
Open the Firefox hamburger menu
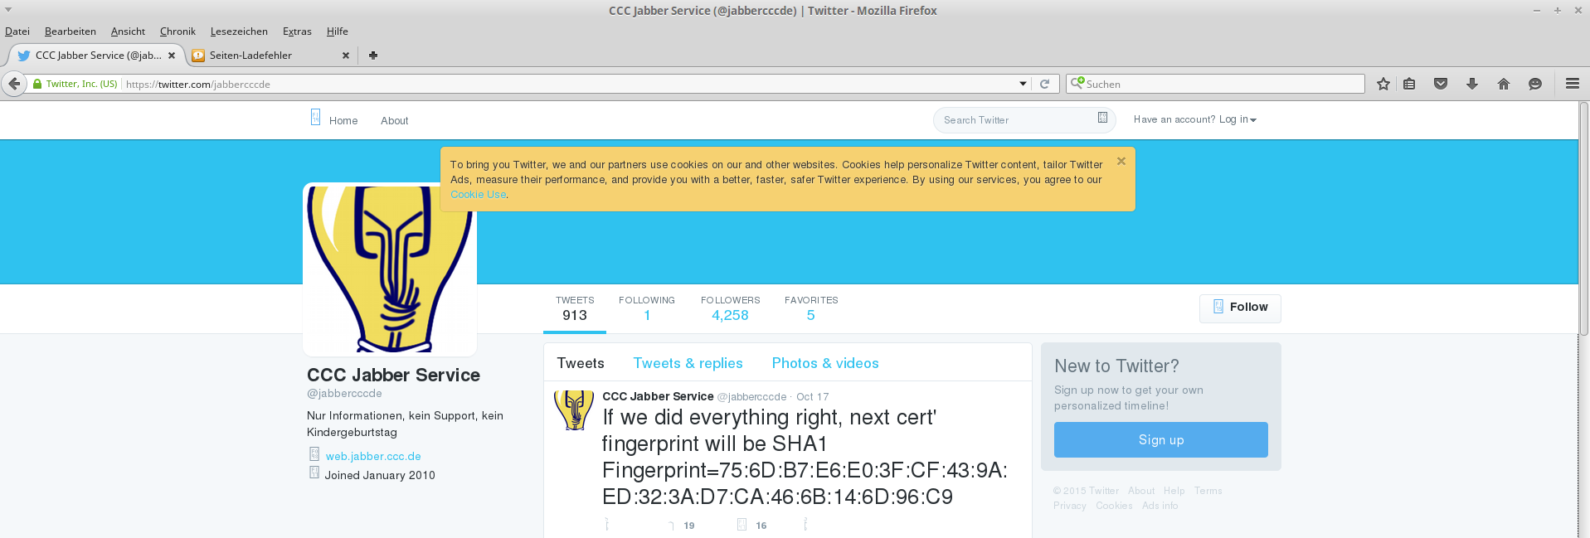[x=1573, y=84]
